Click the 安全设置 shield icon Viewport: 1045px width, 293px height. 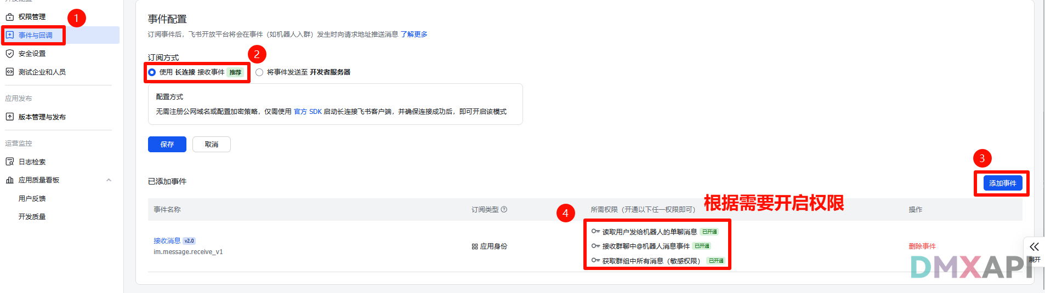[9, 54]
